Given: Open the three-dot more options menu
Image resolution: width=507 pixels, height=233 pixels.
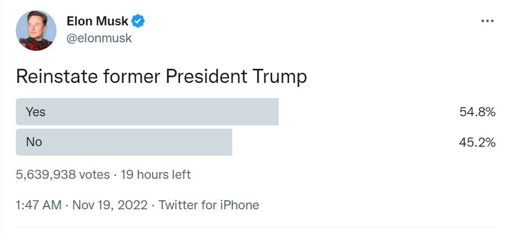Looking at the screenshot, I should tap(487, 21).
